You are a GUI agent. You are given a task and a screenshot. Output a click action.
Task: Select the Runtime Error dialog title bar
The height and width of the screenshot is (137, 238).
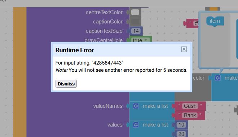(x=122, y=50)
